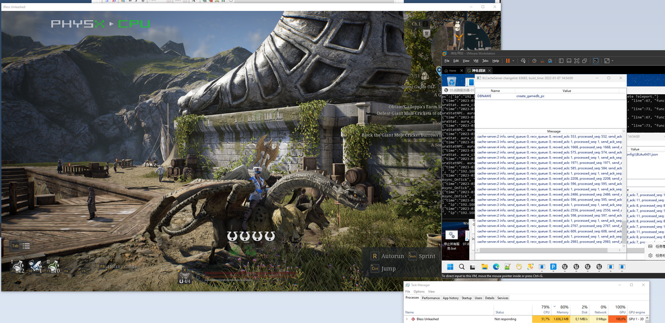Viewport: 665px width, 323px height.
Task: Toggle the Tab list menu in game HUD
Action: point(21,246)
